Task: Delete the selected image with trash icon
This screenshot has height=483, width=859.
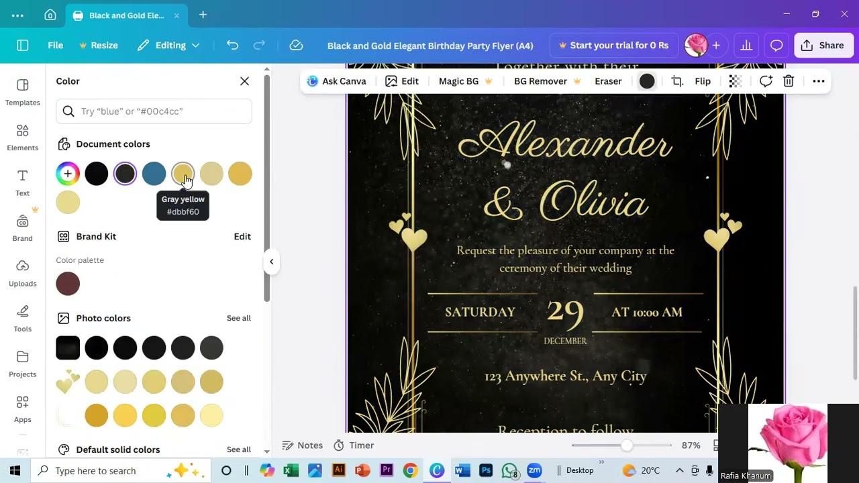Action: 789,81
